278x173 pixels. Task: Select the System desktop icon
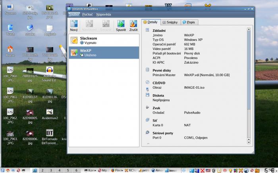[10, 10]
